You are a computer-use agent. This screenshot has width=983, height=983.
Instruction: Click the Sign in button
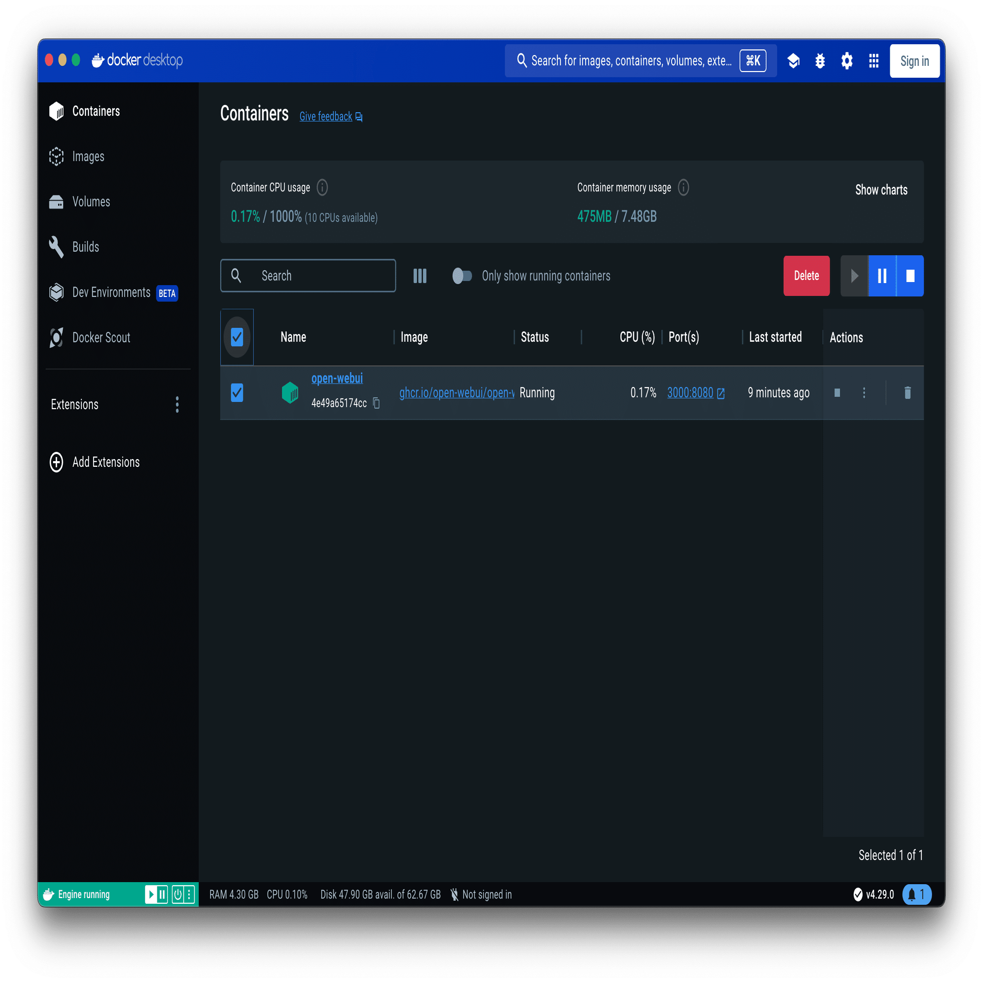pyautogui.click(x=915, y=61)
